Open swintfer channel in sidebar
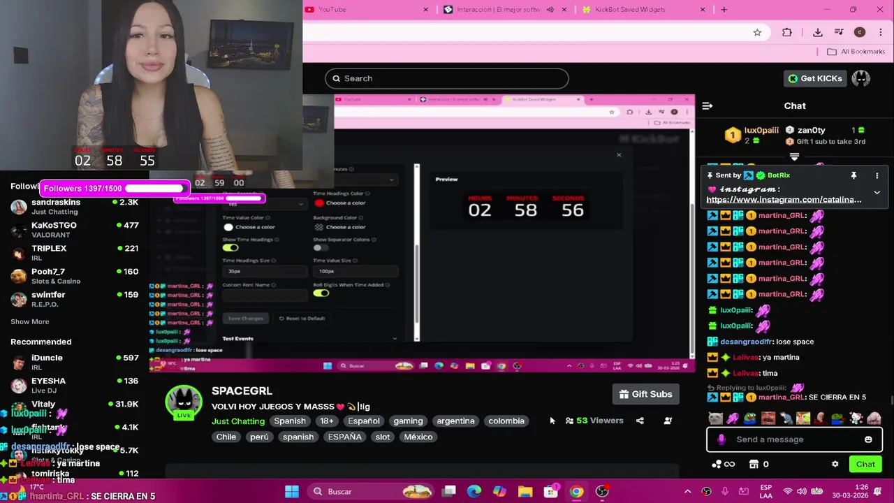894x503 pixels. click(75, 299)
